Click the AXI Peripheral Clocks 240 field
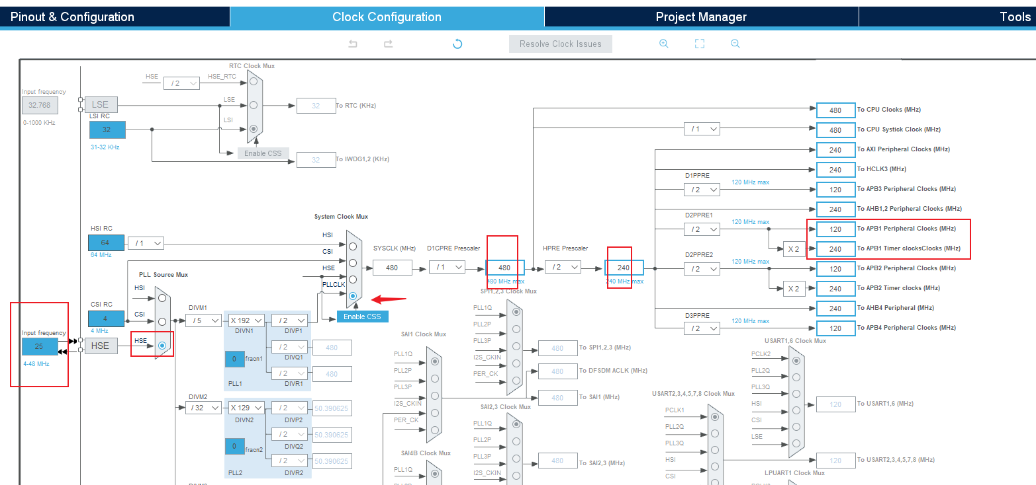This screenshot has width=1036, height=485. coord(835,150)
